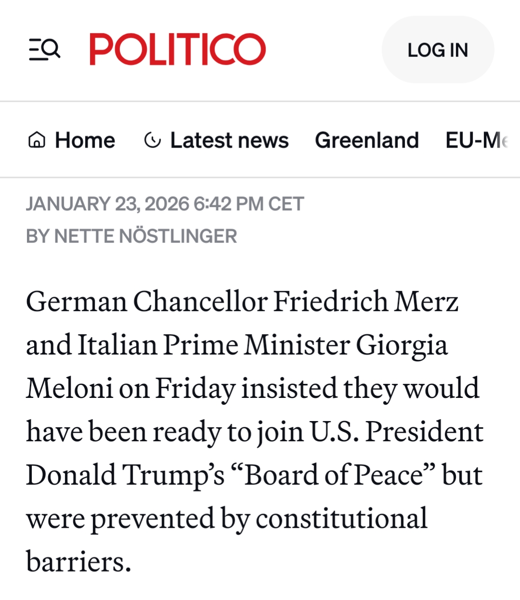Click the POLITICO logo

tap(177, 49)
